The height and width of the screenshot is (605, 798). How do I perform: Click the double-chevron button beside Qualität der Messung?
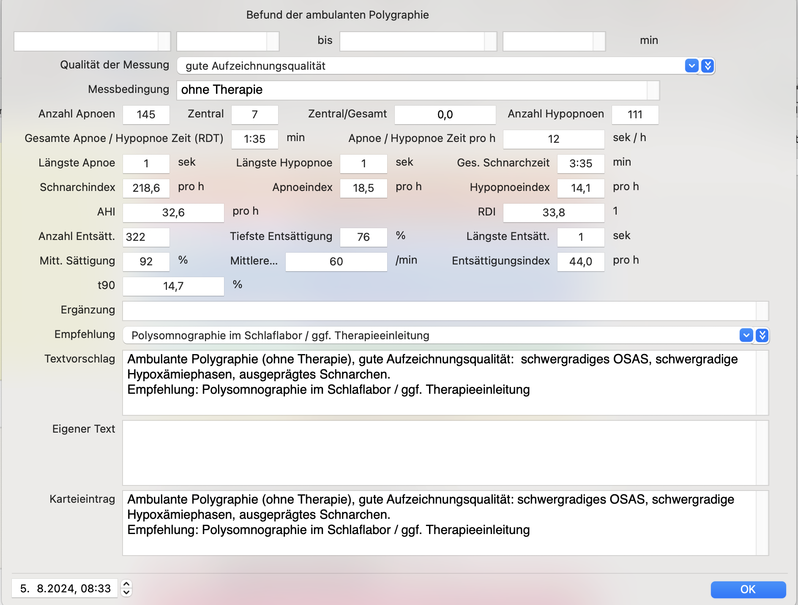(x=708, y=66)
